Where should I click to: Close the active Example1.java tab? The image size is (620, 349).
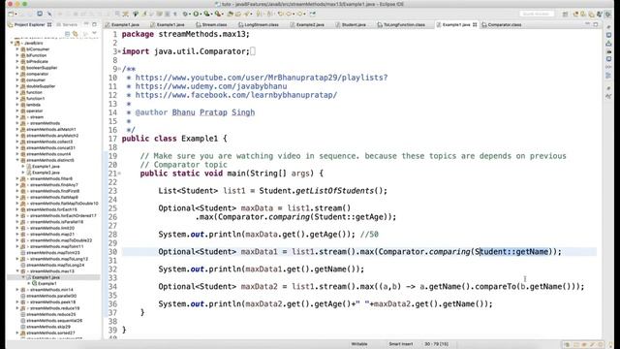pyautogui.click(x=475, y=24)
